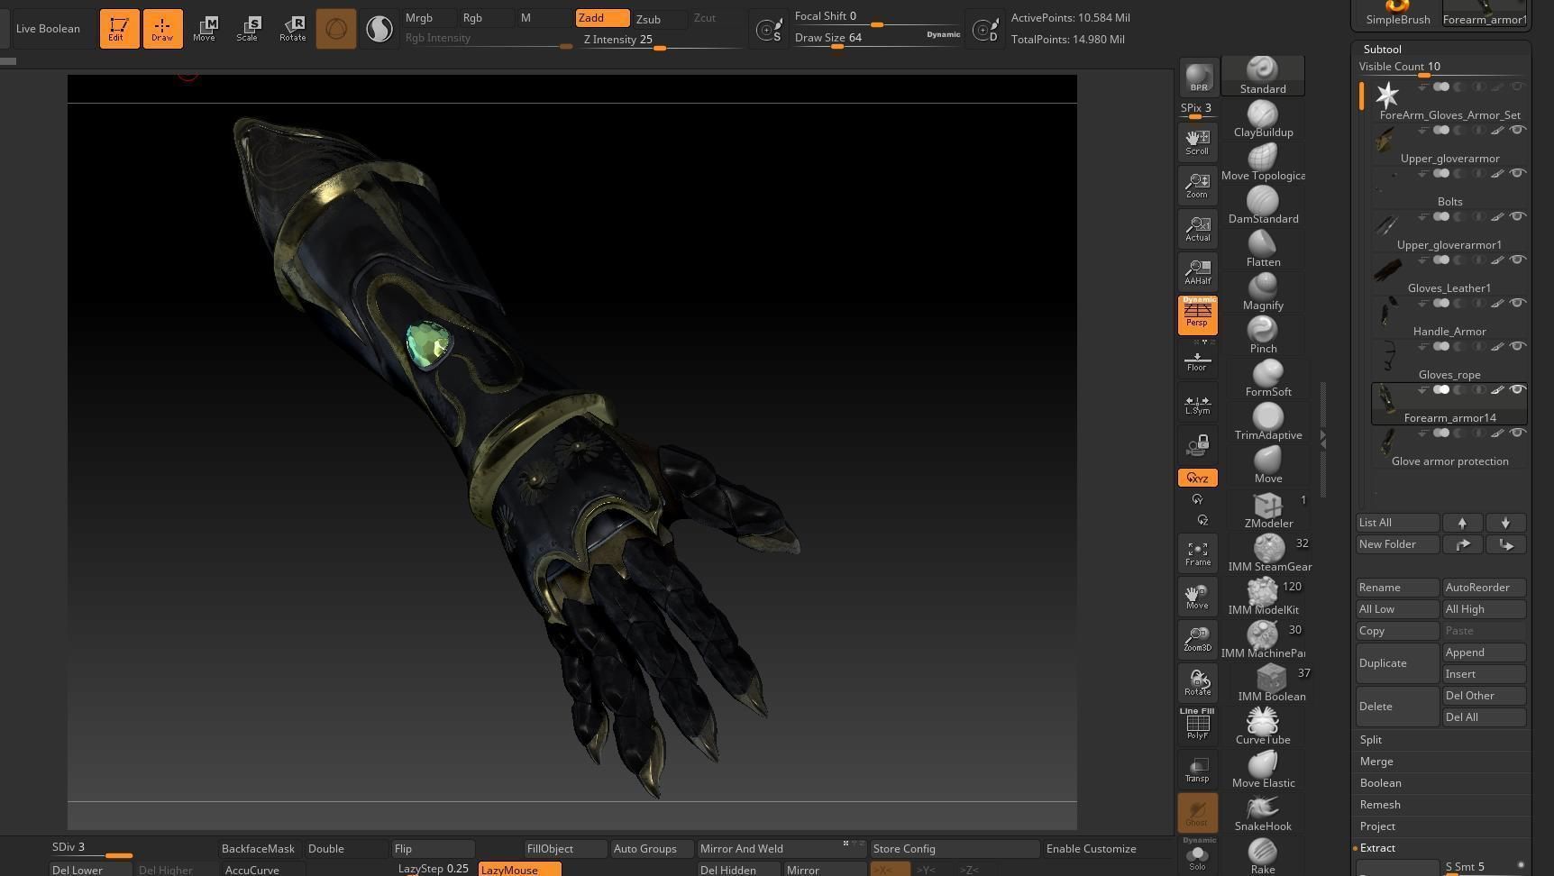Select the Forearm_armor14 subtool
Viewport: 1554px width, 876px height.
pyautogui.click(x=1449, y=417)
